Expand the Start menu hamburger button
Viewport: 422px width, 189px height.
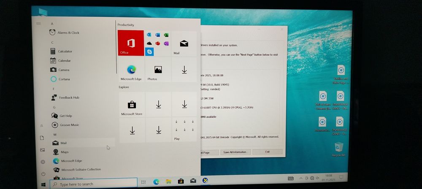[38, 24]
